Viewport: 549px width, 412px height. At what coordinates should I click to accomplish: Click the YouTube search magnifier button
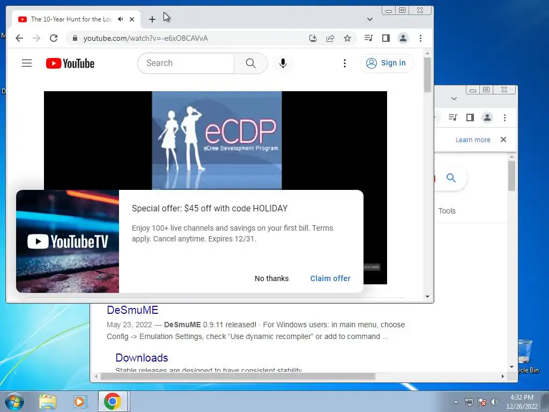pyautogui.click(x=251, y=63)
